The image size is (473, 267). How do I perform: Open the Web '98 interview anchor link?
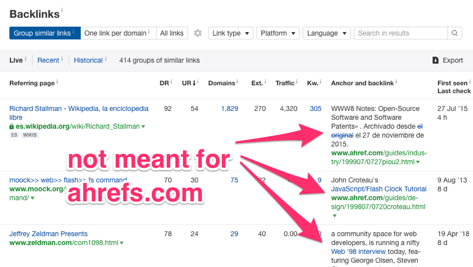[x=358, y=252]
